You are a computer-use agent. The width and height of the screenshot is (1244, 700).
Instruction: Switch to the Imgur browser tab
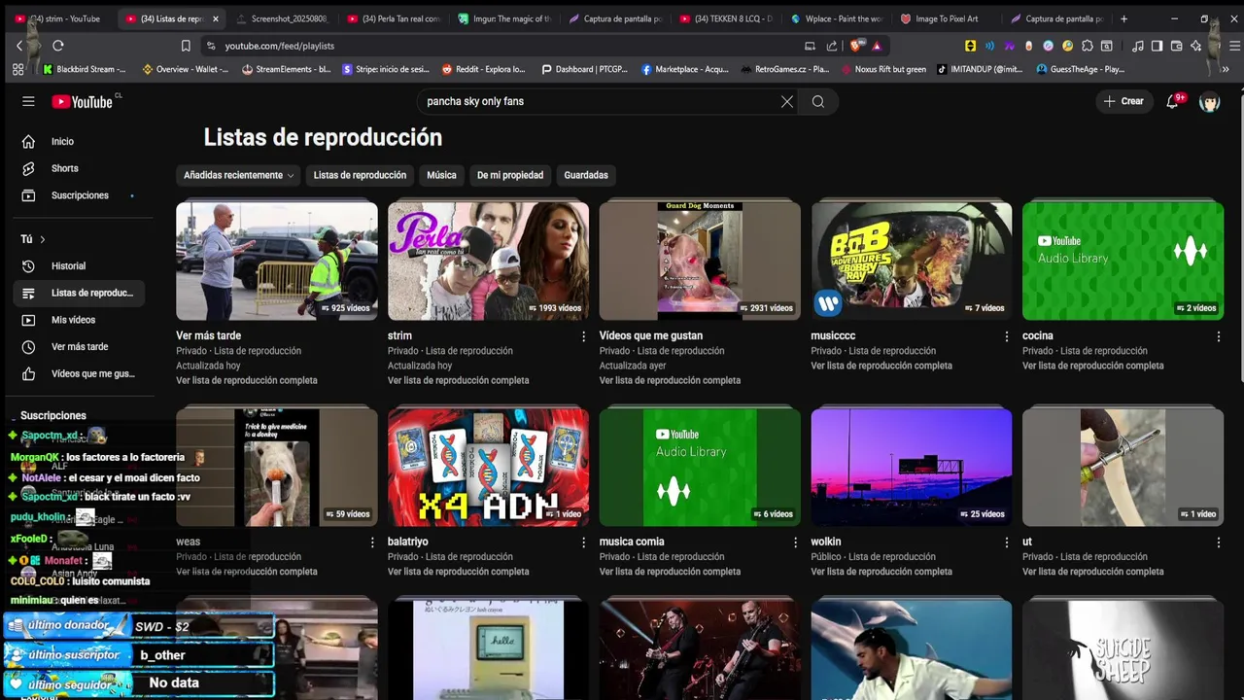point(504,18)
